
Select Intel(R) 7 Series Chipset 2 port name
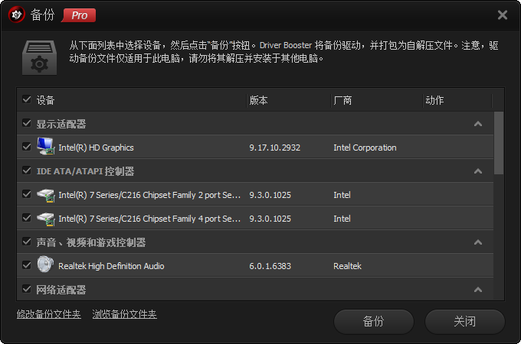(149, 195)
